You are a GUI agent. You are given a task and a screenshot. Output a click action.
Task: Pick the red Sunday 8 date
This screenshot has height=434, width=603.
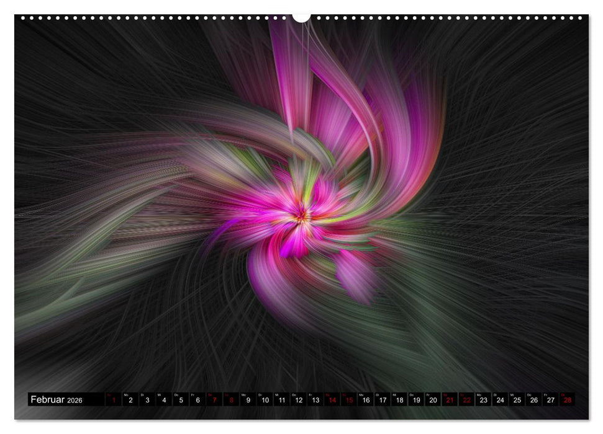(231, 400)
